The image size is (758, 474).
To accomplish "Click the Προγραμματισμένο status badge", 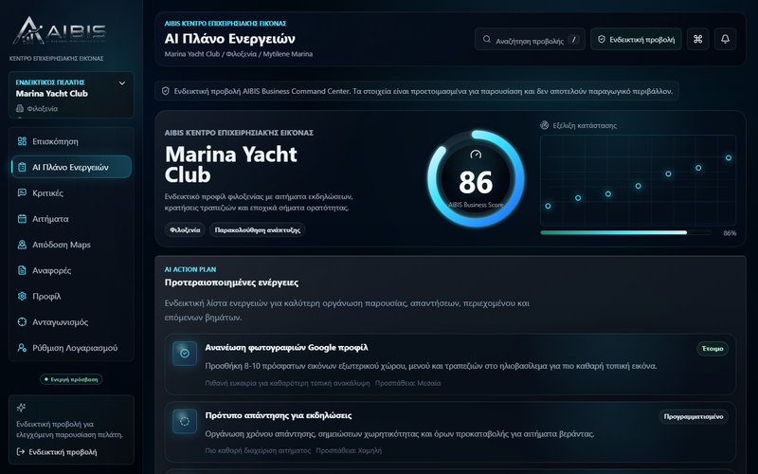I will (694, 416).
